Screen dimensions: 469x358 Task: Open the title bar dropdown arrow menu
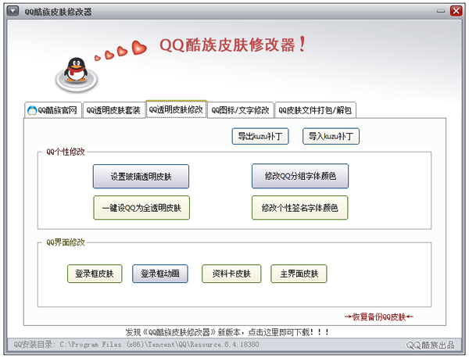(13, 11)
